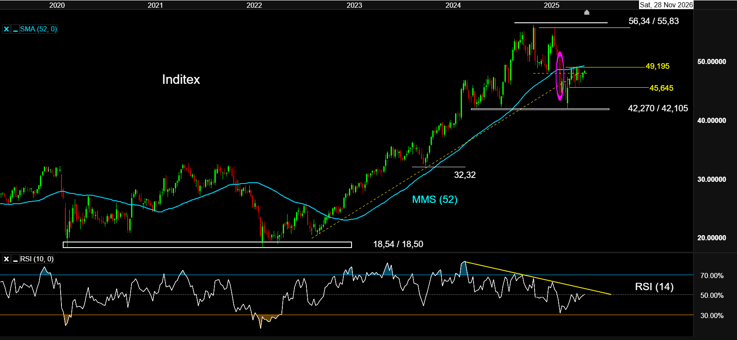Select the MMS (52) text annotation

pos(434,199)
